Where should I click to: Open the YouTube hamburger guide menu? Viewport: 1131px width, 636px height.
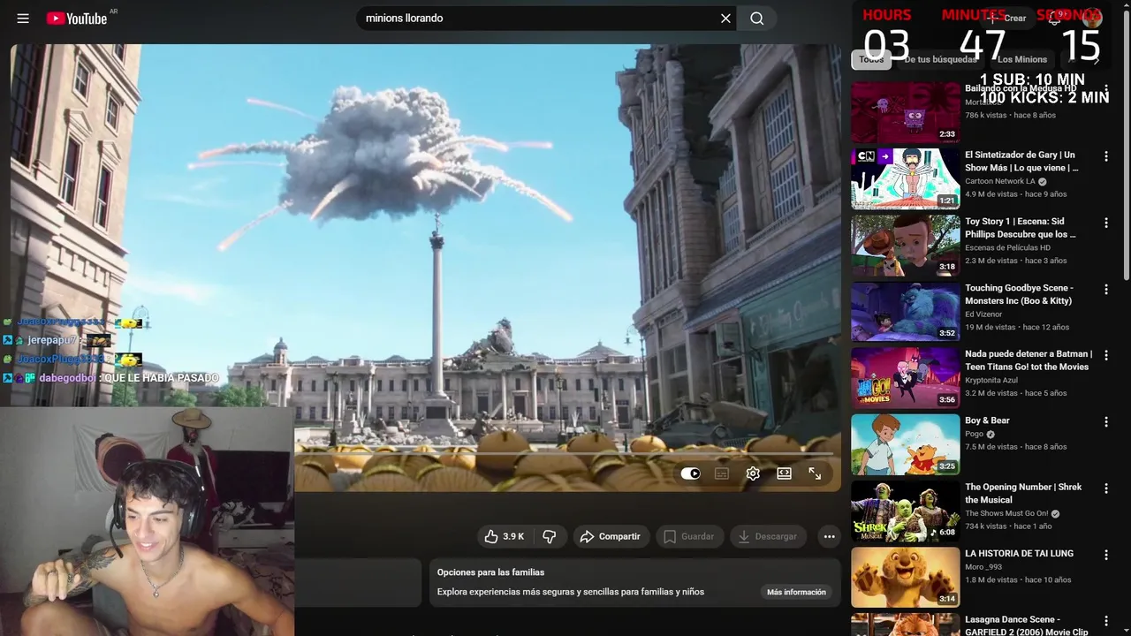23,18
